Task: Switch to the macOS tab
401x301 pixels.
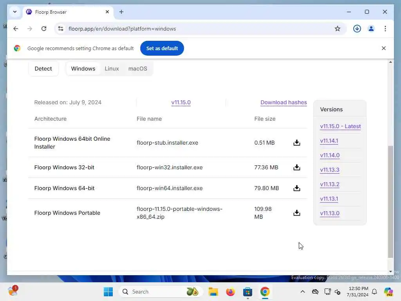Action: [x=137, y=69]
